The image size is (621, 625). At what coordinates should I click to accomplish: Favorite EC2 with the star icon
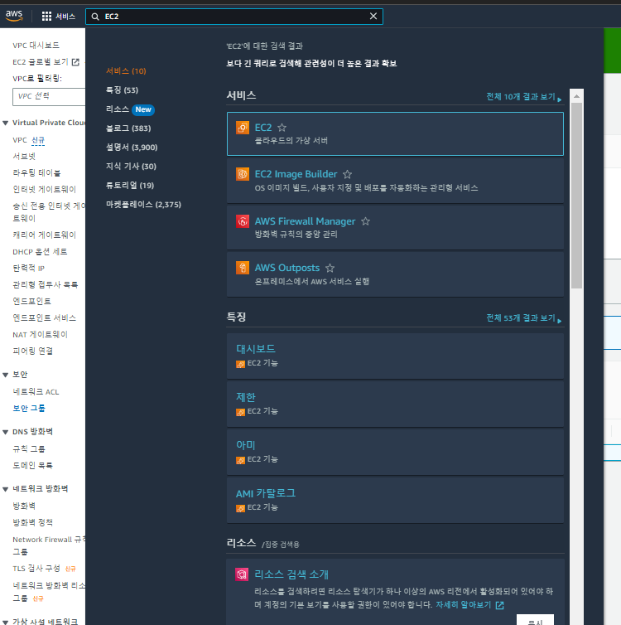tap(282, 128)
